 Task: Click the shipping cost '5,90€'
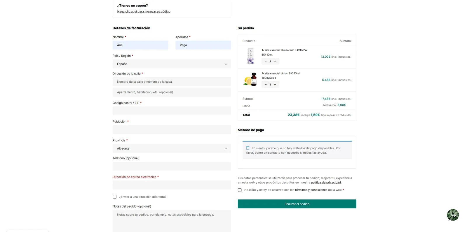pyautogui.click(x=341, y=105)
